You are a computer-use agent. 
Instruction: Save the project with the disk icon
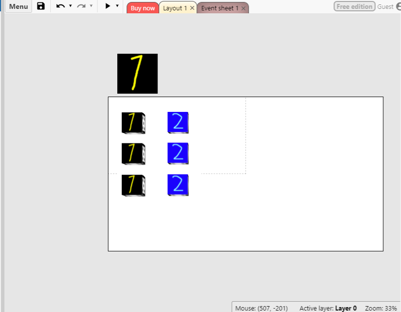point(41,6)
